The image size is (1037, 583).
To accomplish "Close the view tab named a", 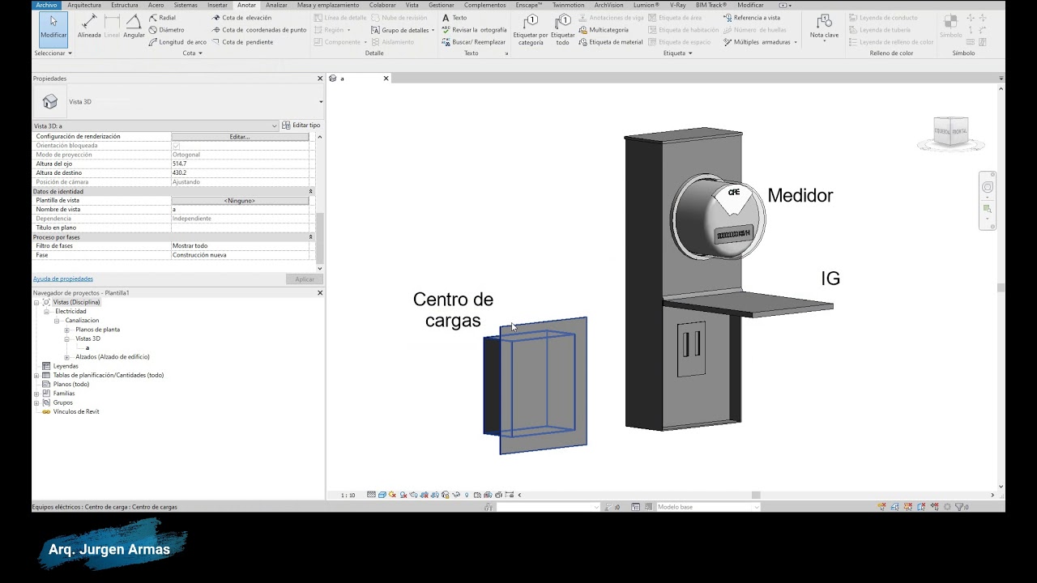I will click(x=386, y=79).
